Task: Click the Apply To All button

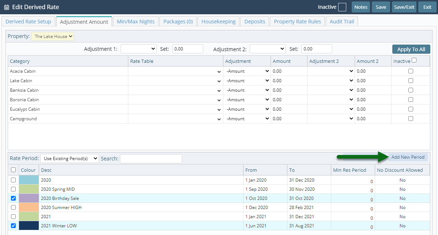Action: 411,49
